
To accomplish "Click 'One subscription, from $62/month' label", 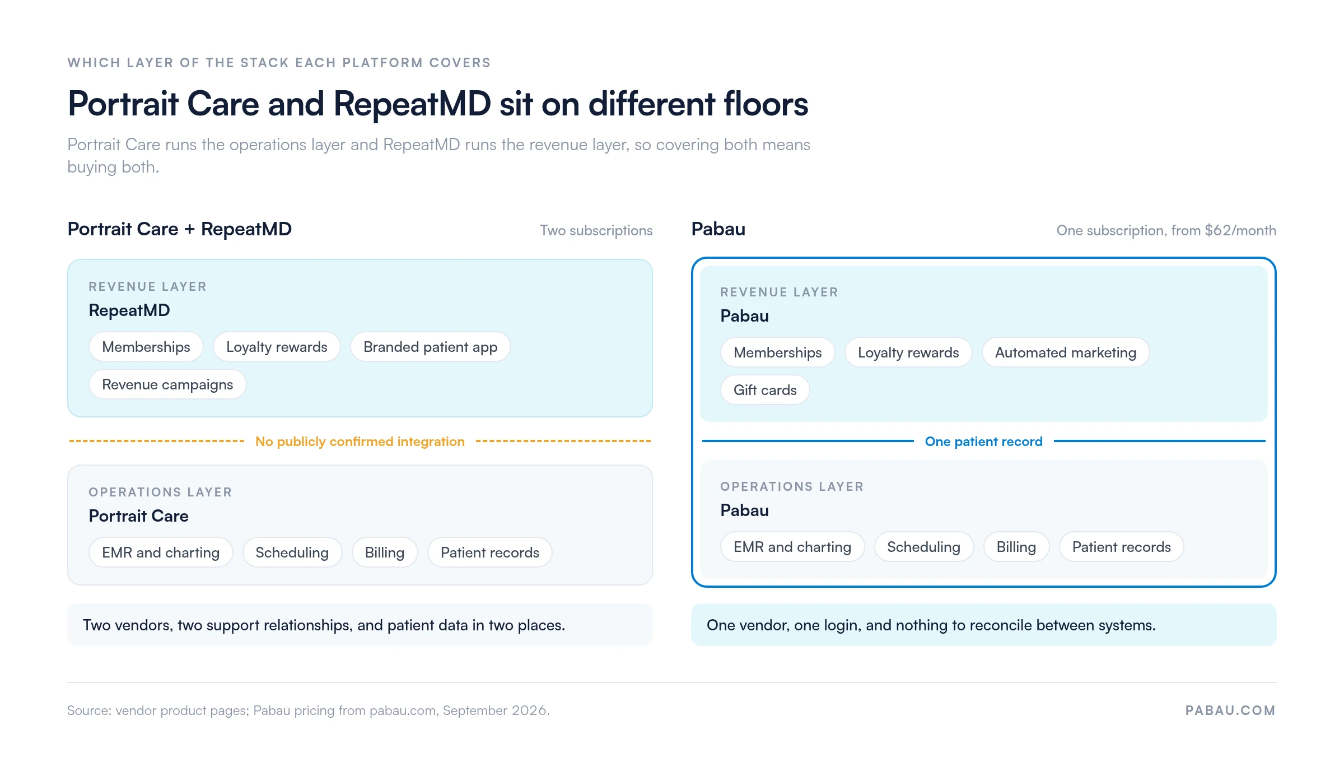I will tap(1166, 230).
